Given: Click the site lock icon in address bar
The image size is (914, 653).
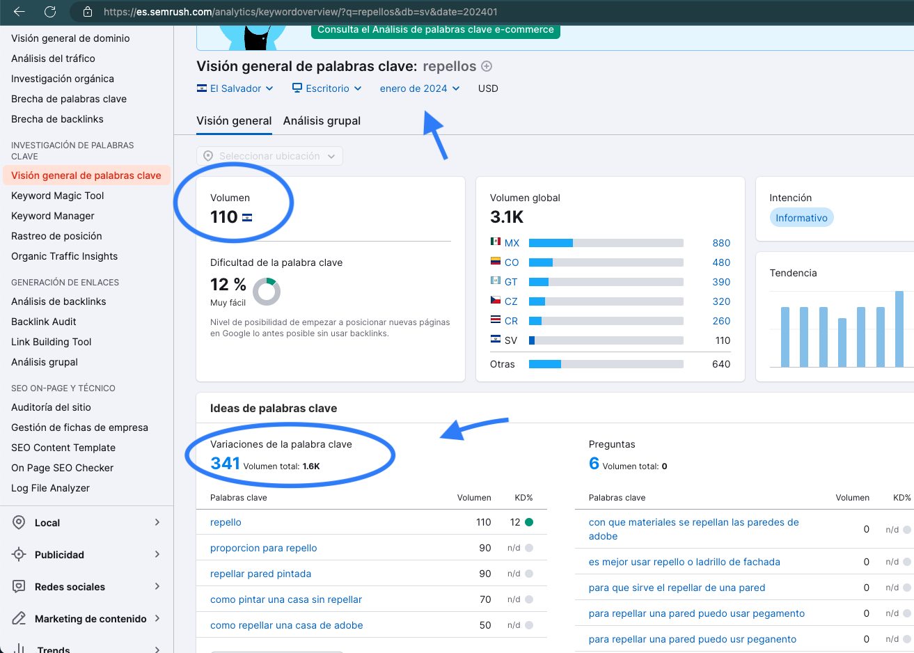Looking at the screenshot, I should click(x=88, y=12).
